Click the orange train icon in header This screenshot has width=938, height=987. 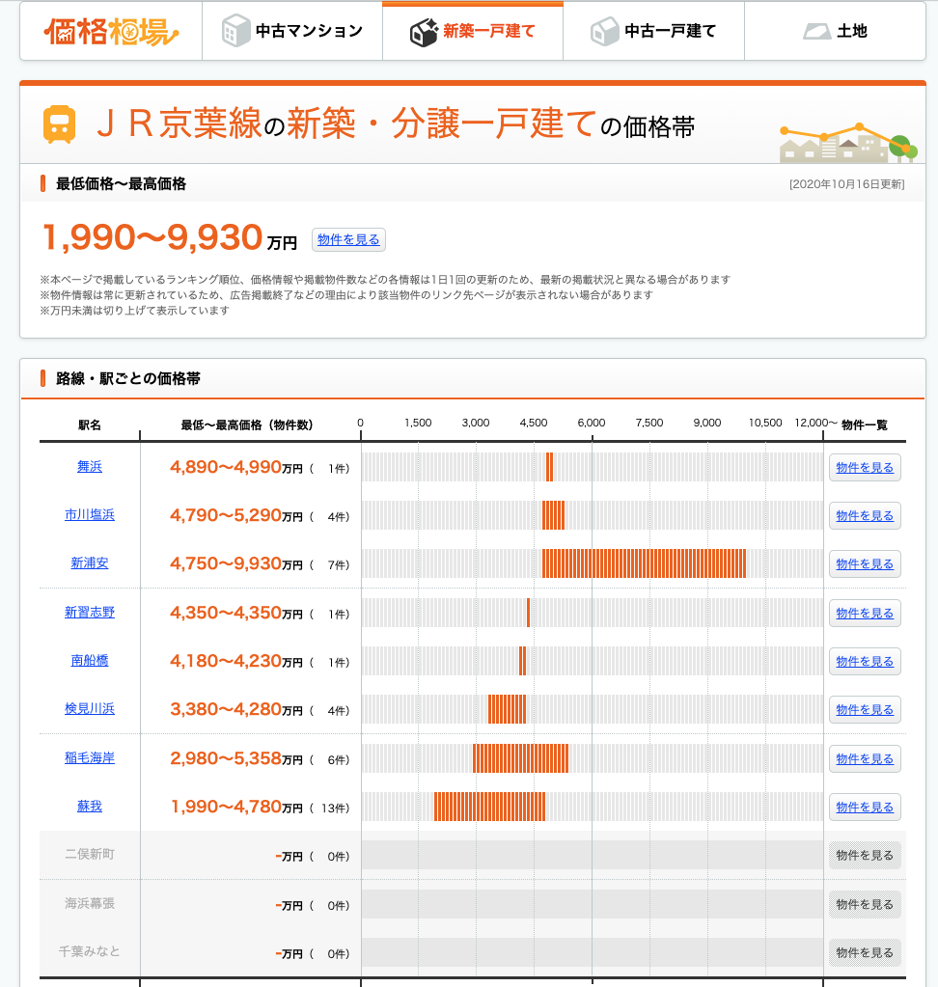pyautogui.click(x=59, y=124)
